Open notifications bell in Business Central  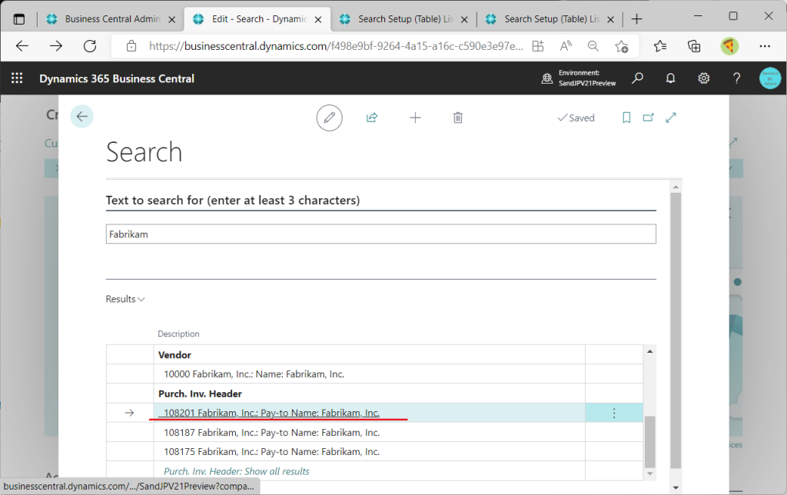pos(670,78)
